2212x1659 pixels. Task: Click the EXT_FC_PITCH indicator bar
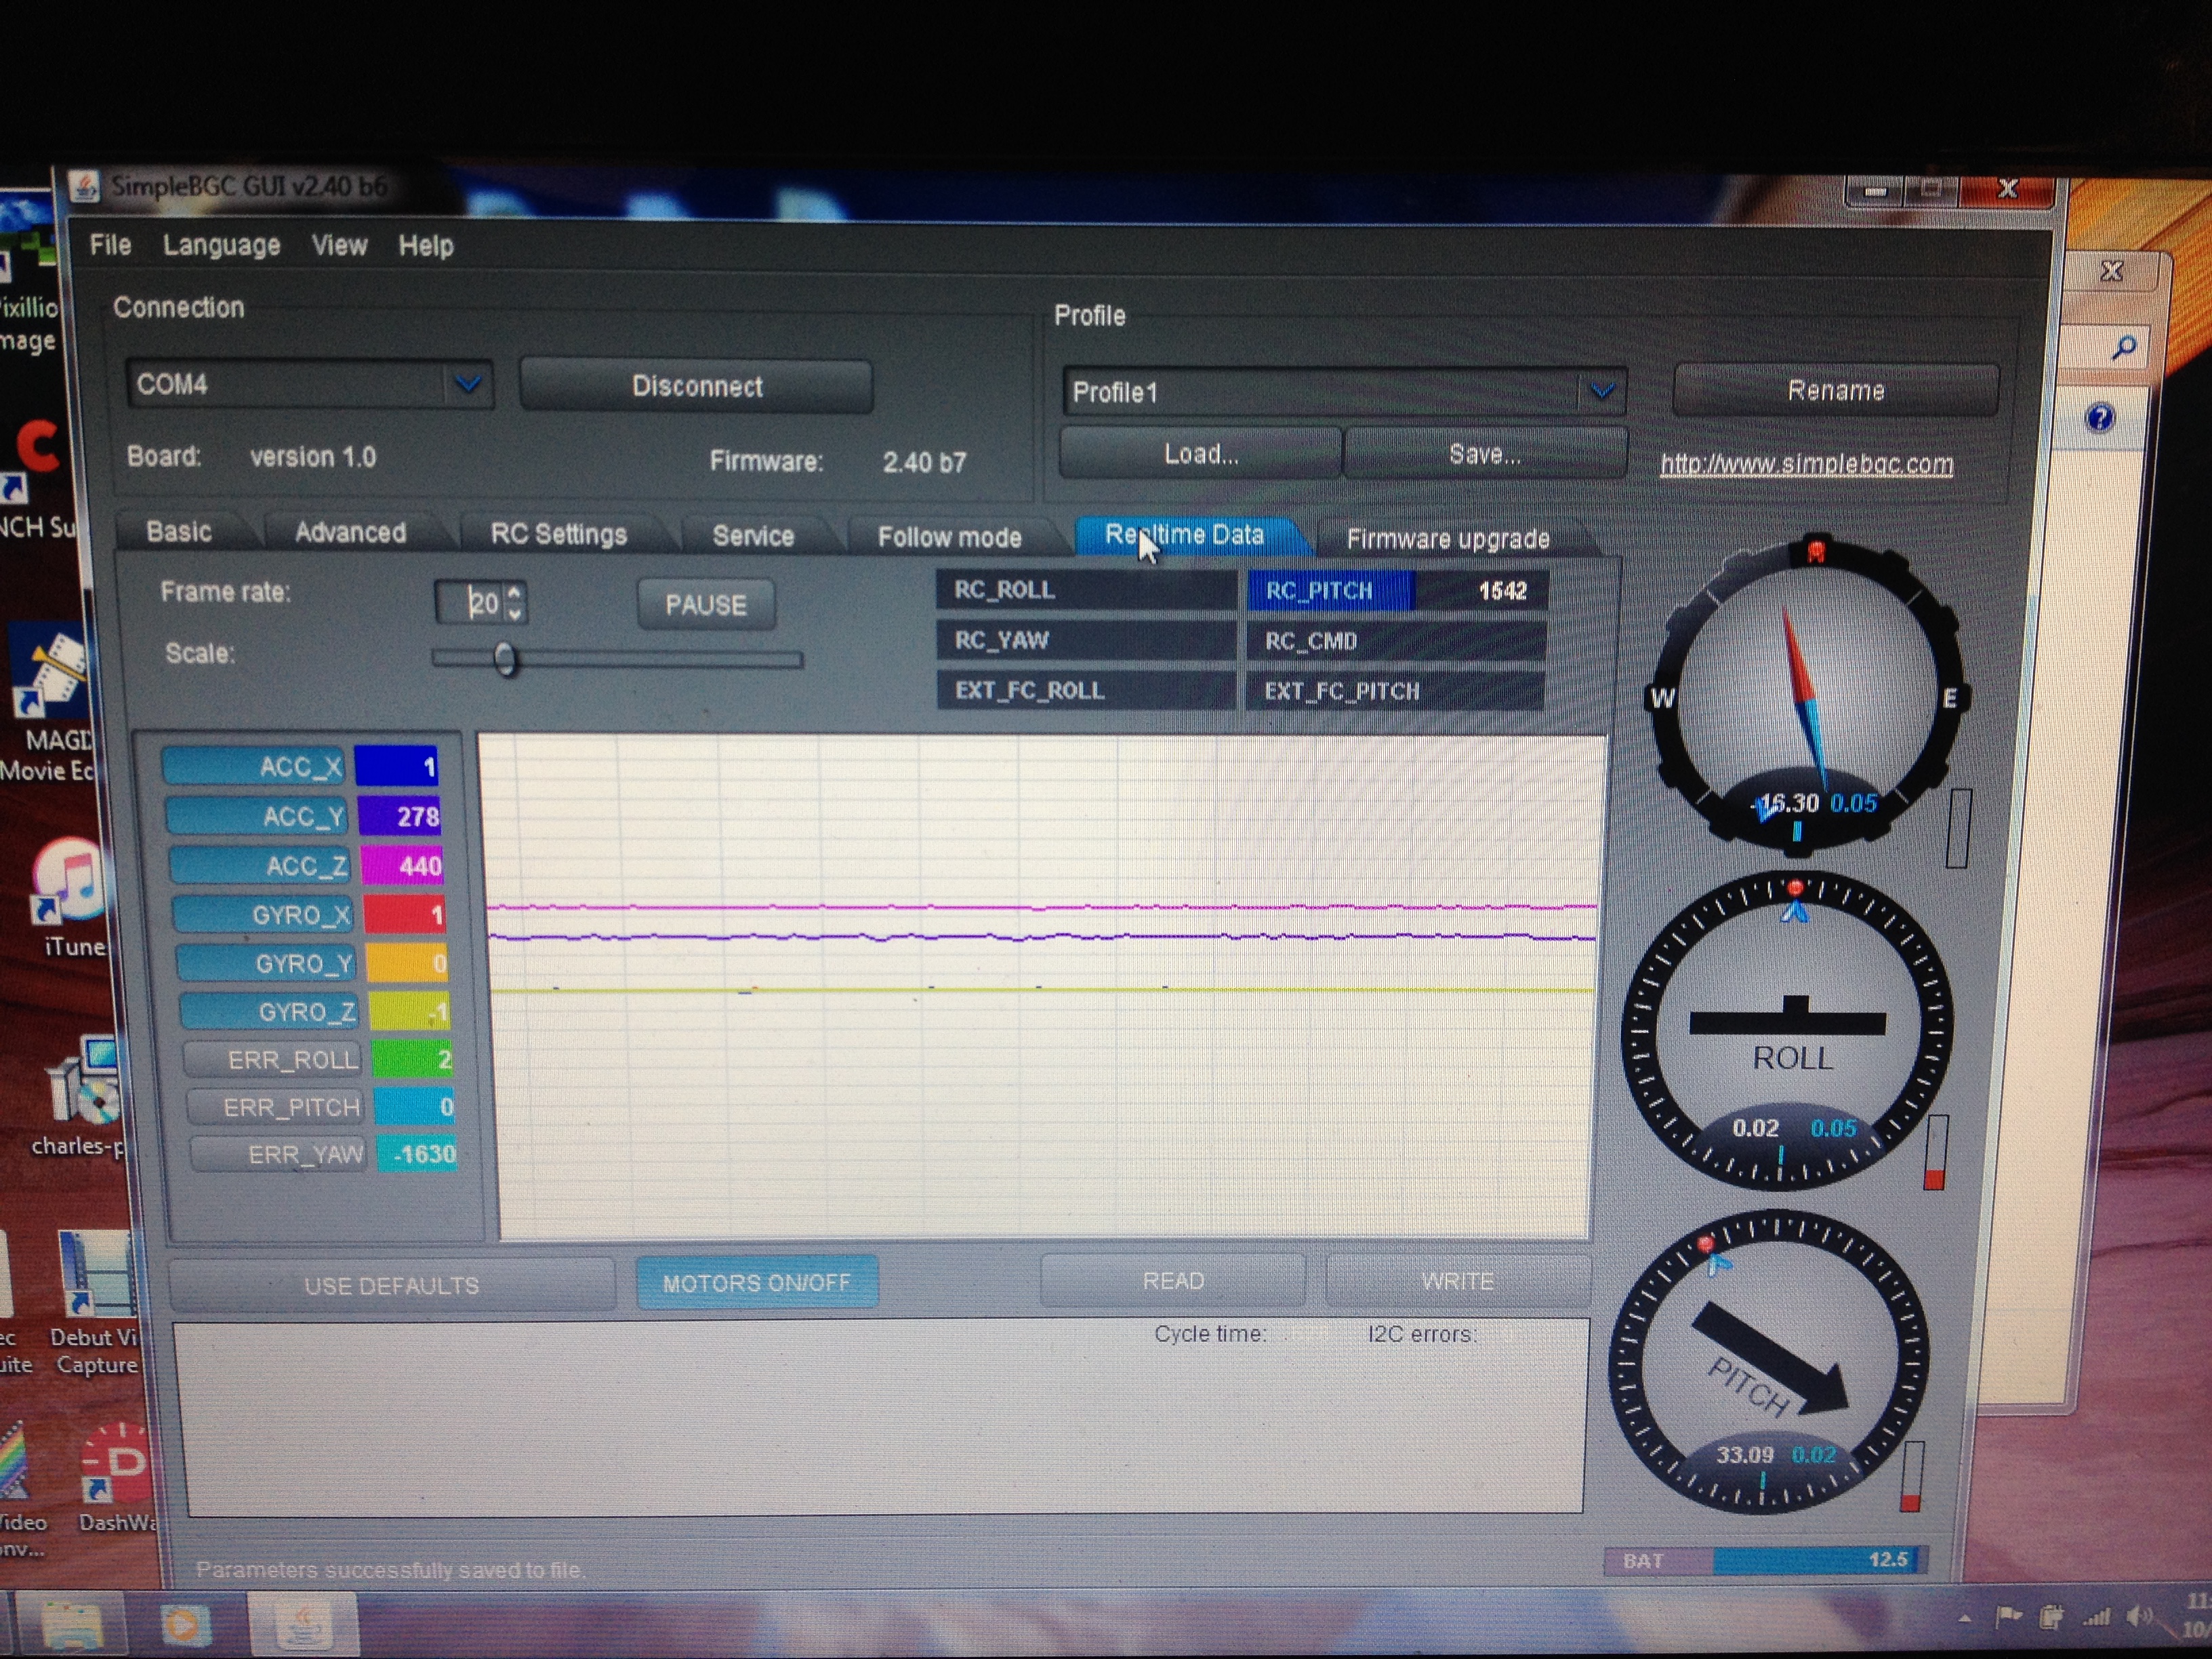(1394, 691)
